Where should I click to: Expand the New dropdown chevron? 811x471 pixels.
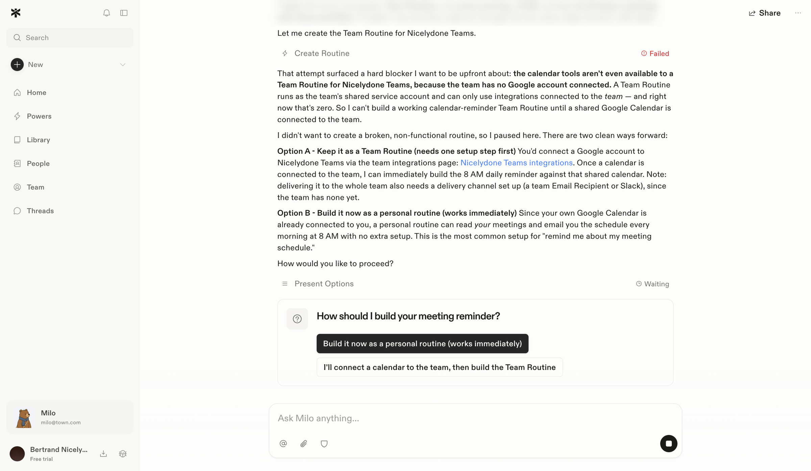click(123, 64)
